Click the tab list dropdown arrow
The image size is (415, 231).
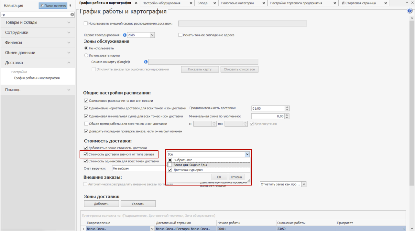click(407, 3)
